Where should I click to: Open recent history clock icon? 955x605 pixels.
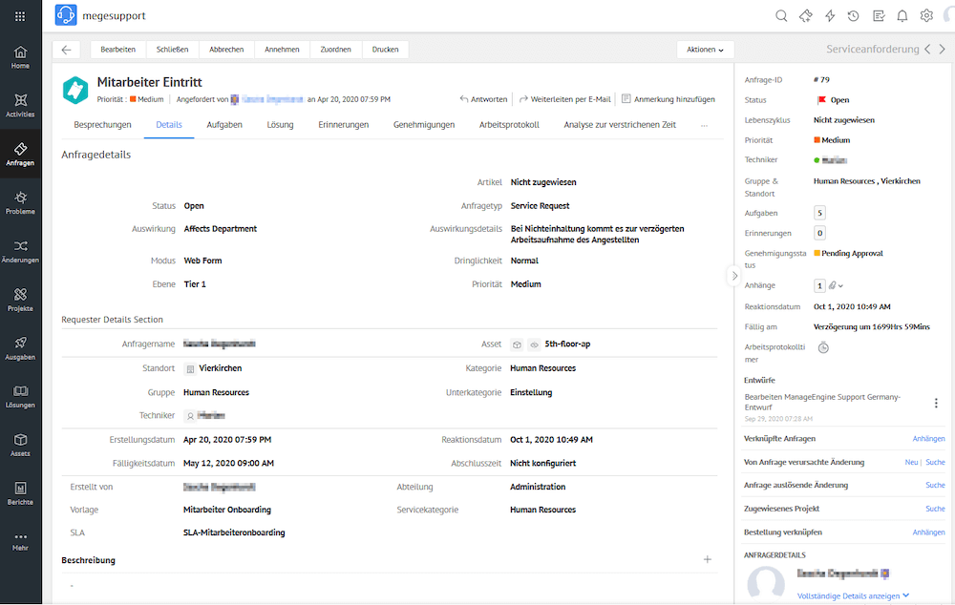click(x=853, y=16)
